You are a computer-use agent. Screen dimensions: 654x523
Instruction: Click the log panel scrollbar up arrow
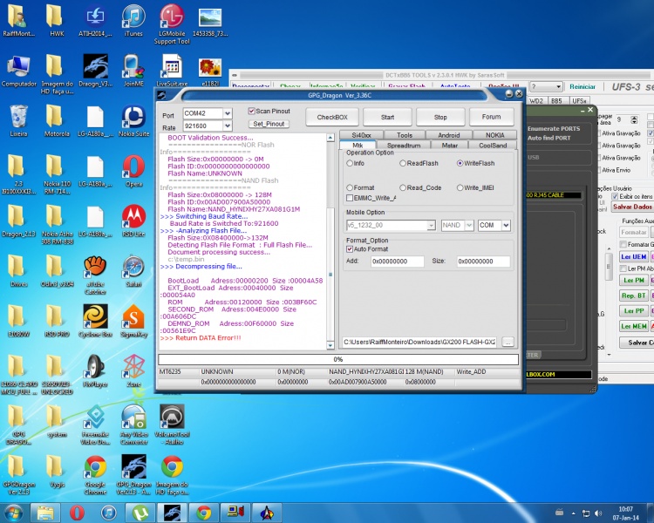pos(330,137)
